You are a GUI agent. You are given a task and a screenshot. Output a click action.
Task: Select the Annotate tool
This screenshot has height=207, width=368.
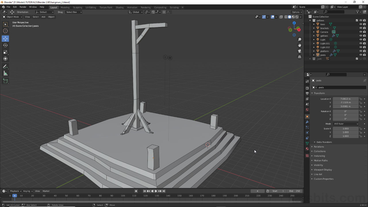[5, 66]
